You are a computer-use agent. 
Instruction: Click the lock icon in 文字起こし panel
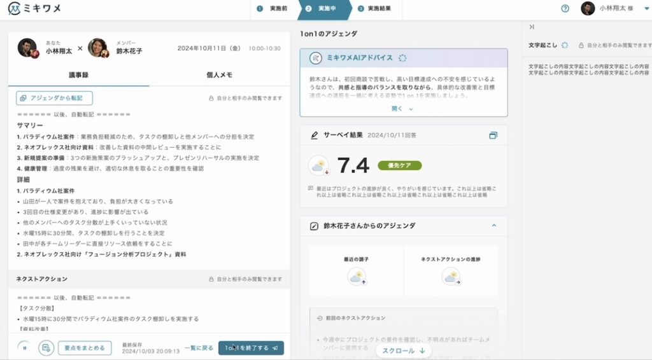(581, 45)
